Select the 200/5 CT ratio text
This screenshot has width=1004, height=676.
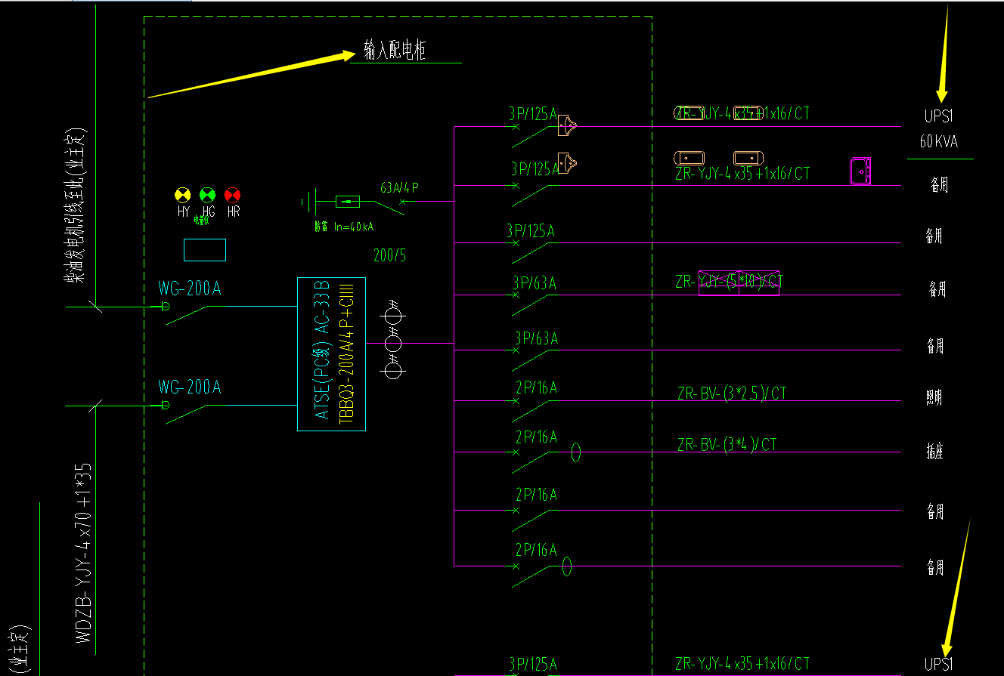click(390, 255)
